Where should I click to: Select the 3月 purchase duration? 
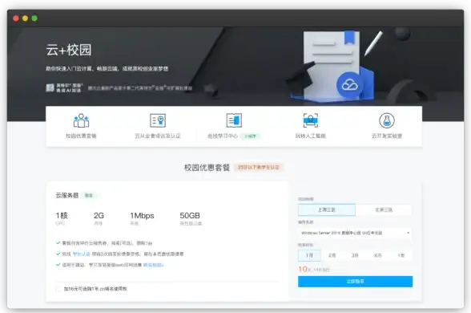pyautogui.click(x=355, y=255)
